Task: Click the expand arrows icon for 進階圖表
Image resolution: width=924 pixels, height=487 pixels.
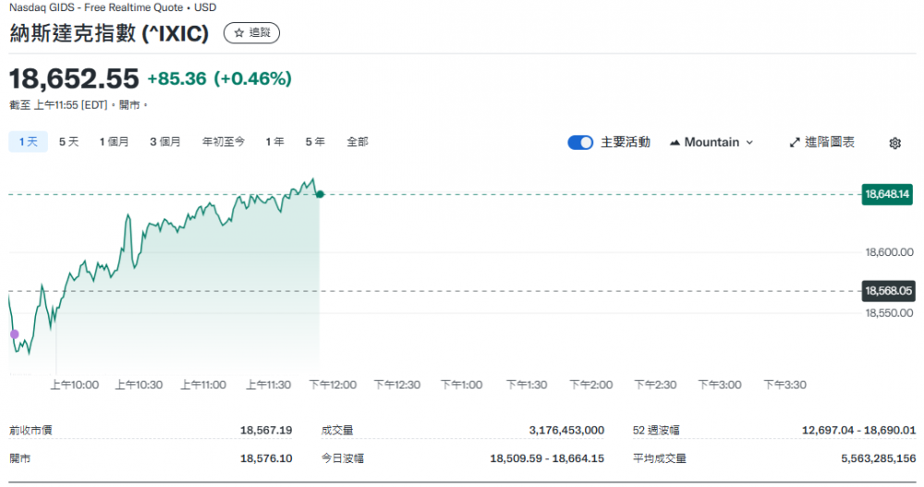Action: point(795,142)
